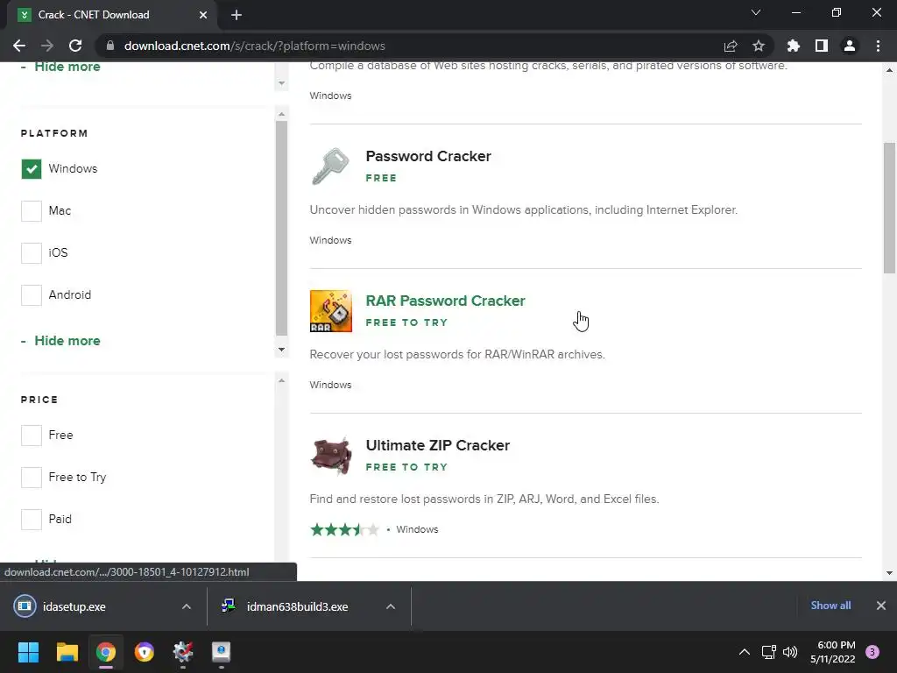
Task: Click the main page vertical scrollbar thumb
Action: coord(889,209)
